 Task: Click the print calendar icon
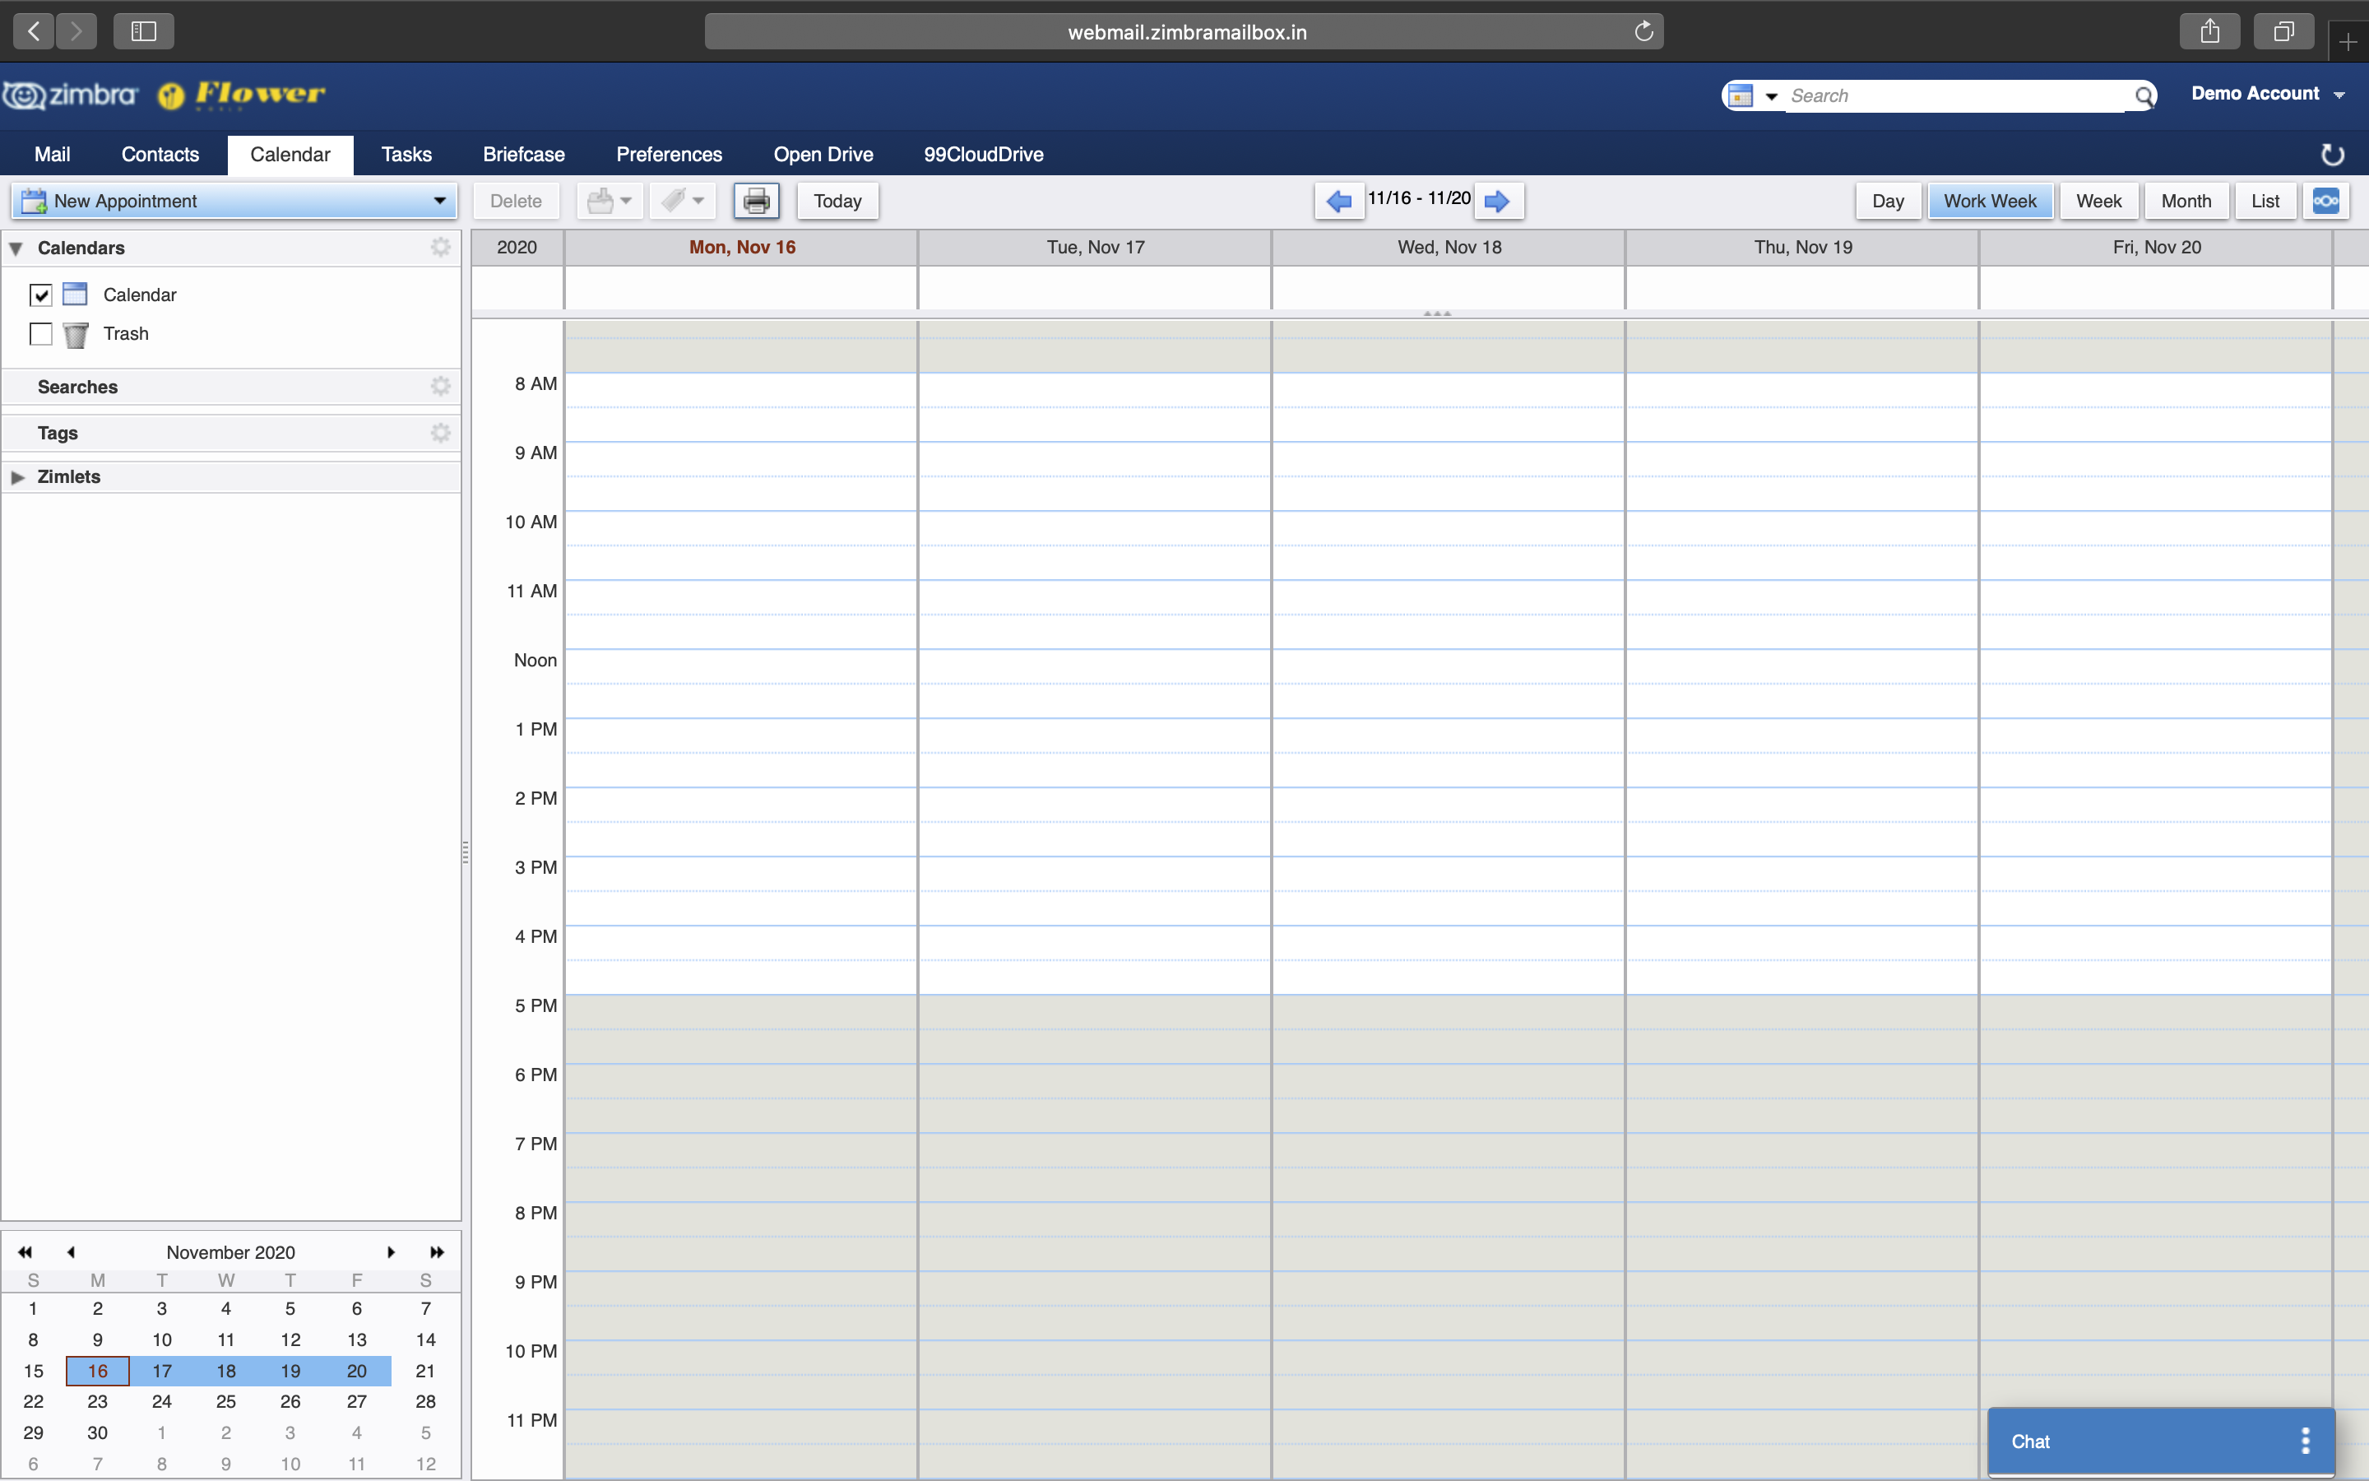coord(756,201)
